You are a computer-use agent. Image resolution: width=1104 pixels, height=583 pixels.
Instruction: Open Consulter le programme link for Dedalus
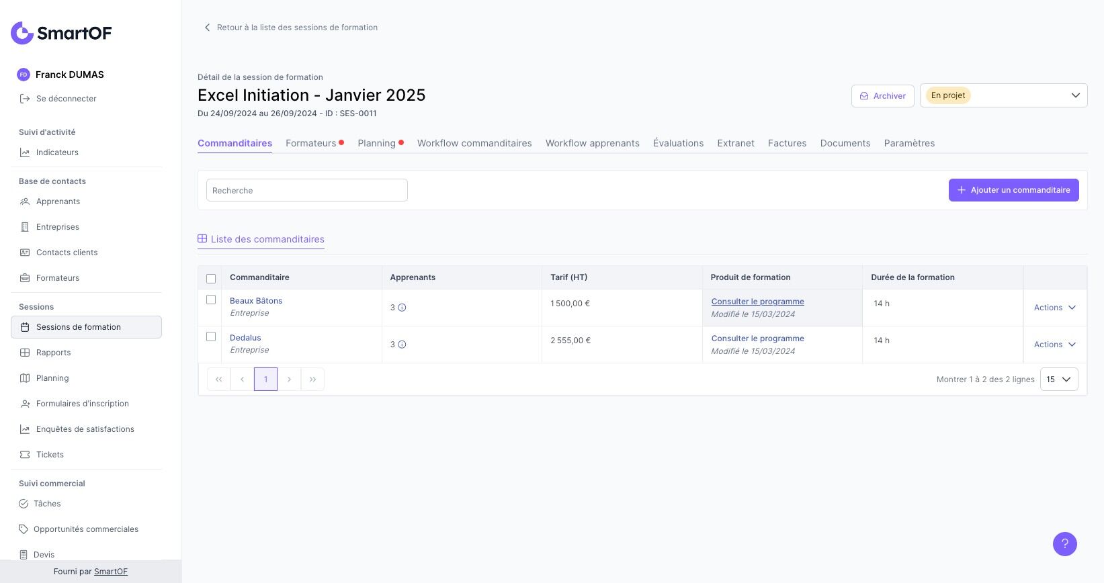[x=757, y=339]
